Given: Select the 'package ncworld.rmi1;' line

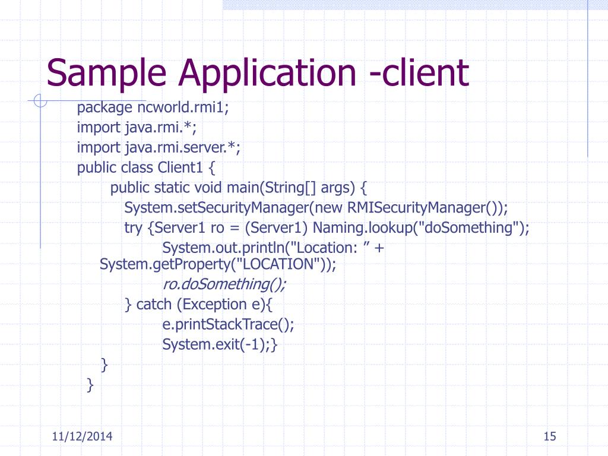Looking at the screenshot, I should coord(153,107).
